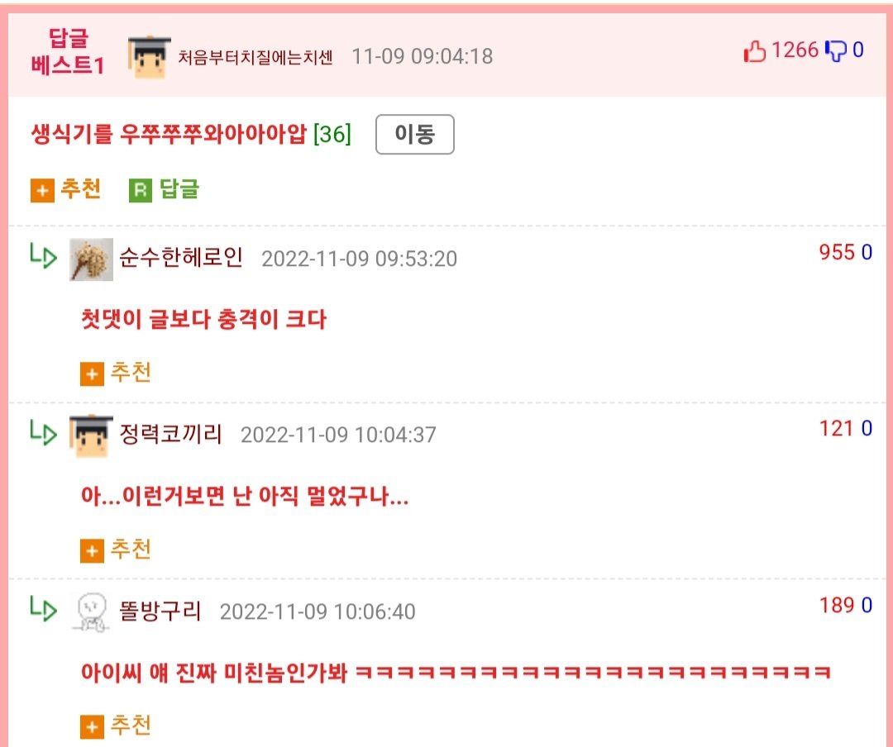Open 똘방구리's sketch avatar
Image resolution: width=893 pixels, height=747 pixels.
[91, 612]
